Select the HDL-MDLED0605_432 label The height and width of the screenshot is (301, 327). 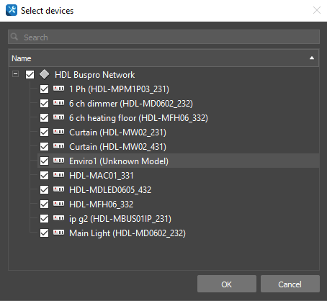[110, 190]
